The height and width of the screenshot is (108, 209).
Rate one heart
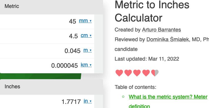(119, 73)
